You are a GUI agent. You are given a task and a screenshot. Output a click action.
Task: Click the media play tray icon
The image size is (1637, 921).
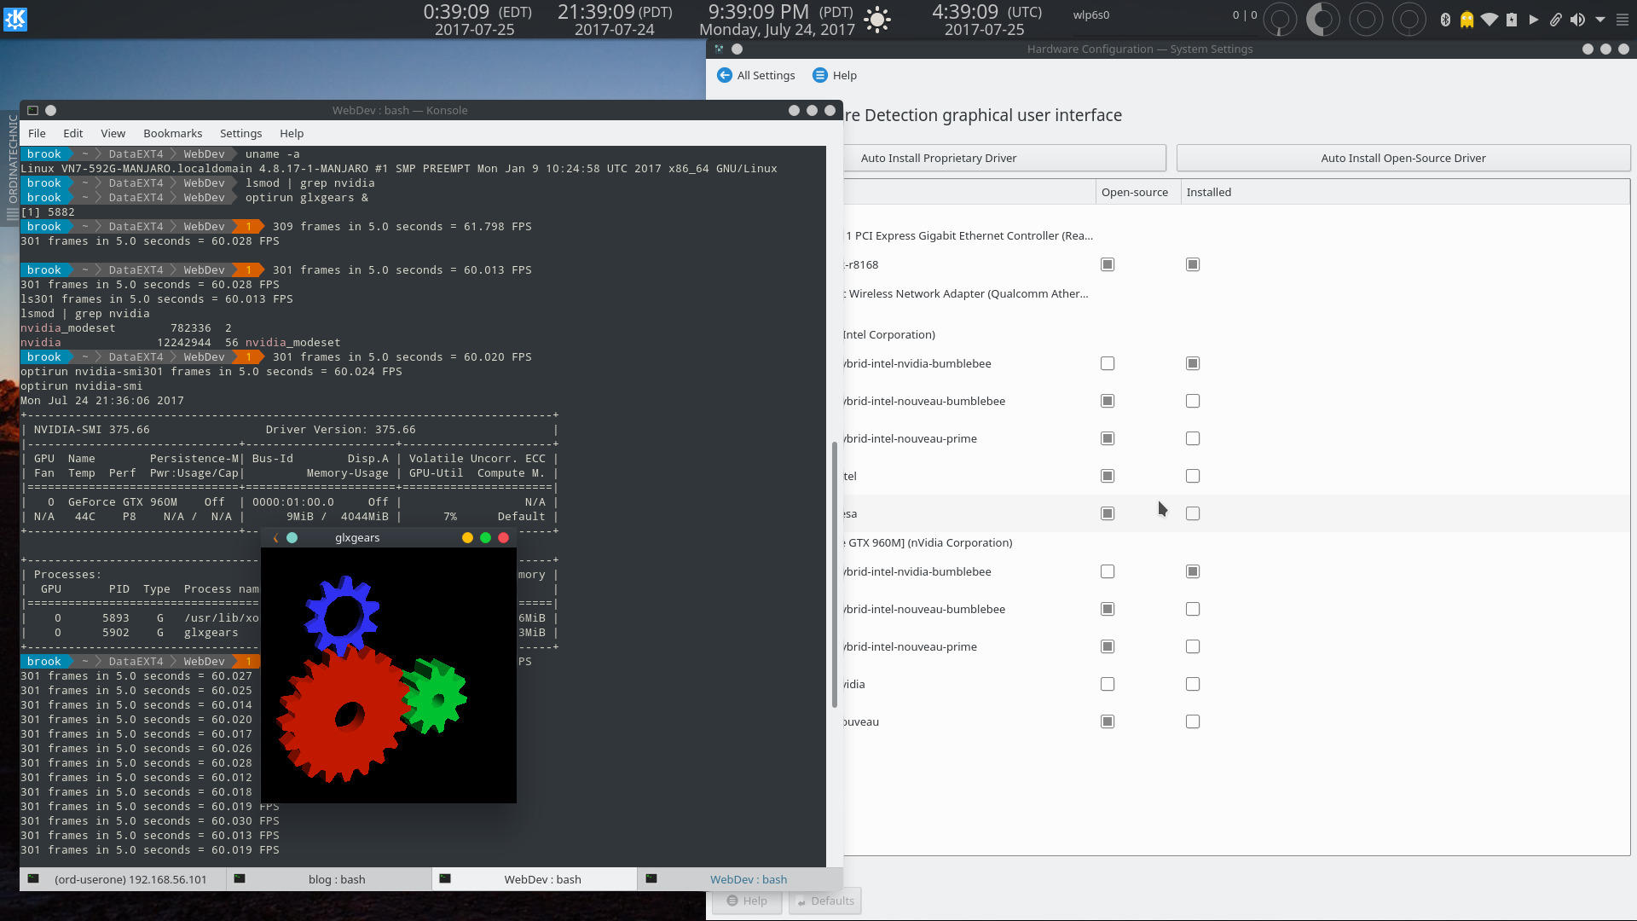pos(1534,19)
